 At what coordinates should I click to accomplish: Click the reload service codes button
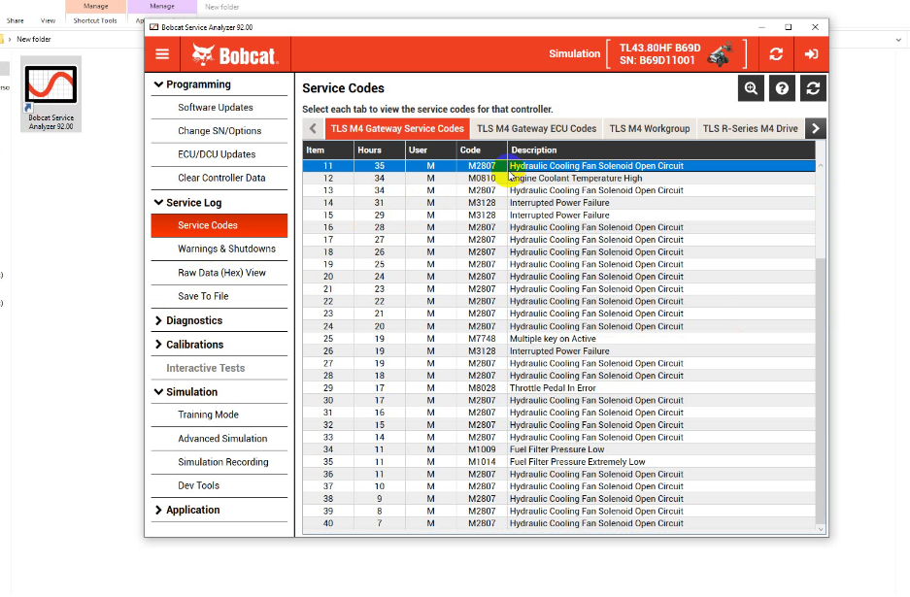click(813, 88)
